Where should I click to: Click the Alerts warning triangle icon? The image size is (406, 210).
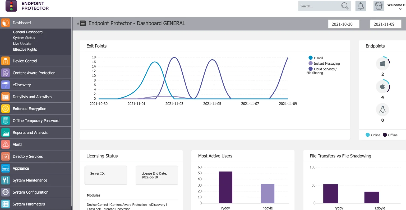6,145
